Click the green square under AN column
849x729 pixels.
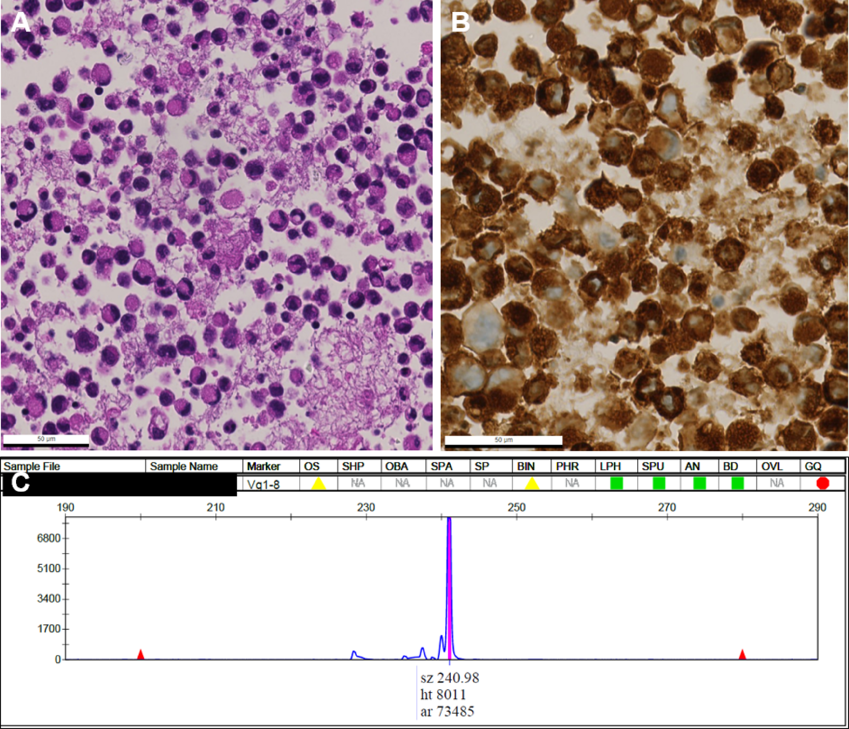(699, 483)
